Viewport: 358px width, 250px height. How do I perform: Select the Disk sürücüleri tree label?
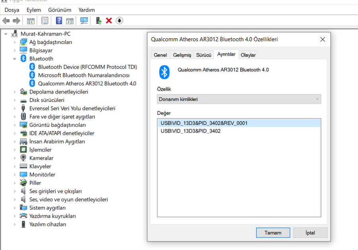click(x=47, y=100)
